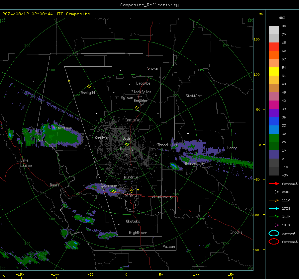Click the red forecast ellipse icon
This screenshot has width=299, height=279.
click(274, 242)
